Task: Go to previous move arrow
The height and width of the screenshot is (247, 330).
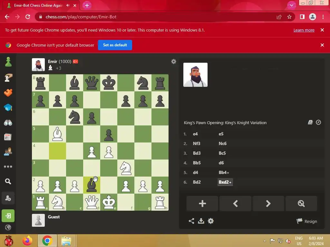Action: [x=235, y=204]
